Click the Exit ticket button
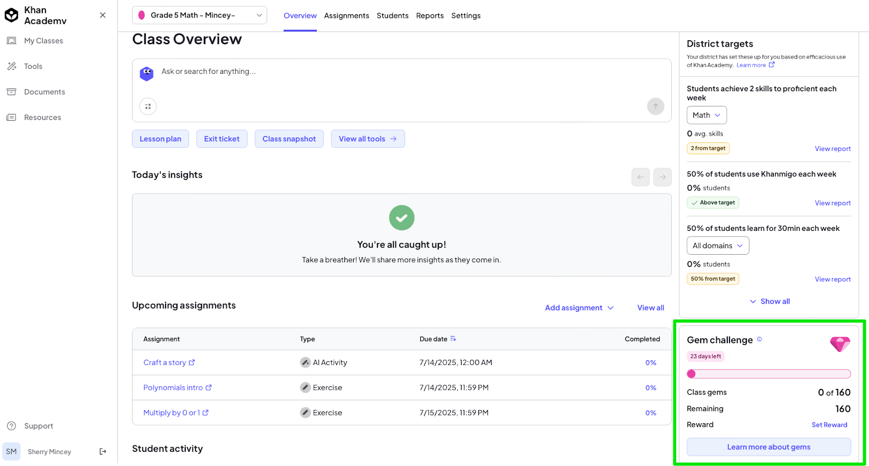This screenshot has width=869, height=466. pyautogui.click(x=222, y=139)
